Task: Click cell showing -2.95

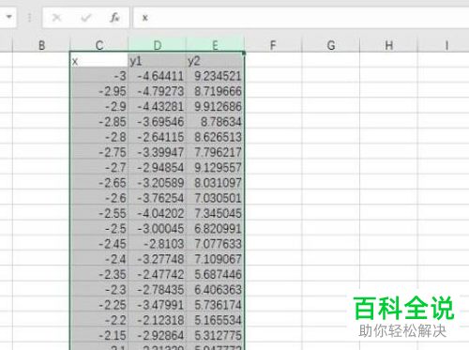Action: [x=99, y=91]
